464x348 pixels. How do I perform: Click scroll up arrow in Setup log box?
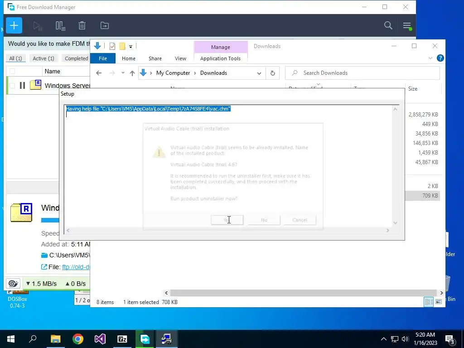pyautogui.click(x=395, y=110)
